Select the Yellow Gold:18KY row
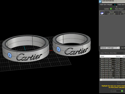This screenshot has height=94, width=125. coord(112,64)
